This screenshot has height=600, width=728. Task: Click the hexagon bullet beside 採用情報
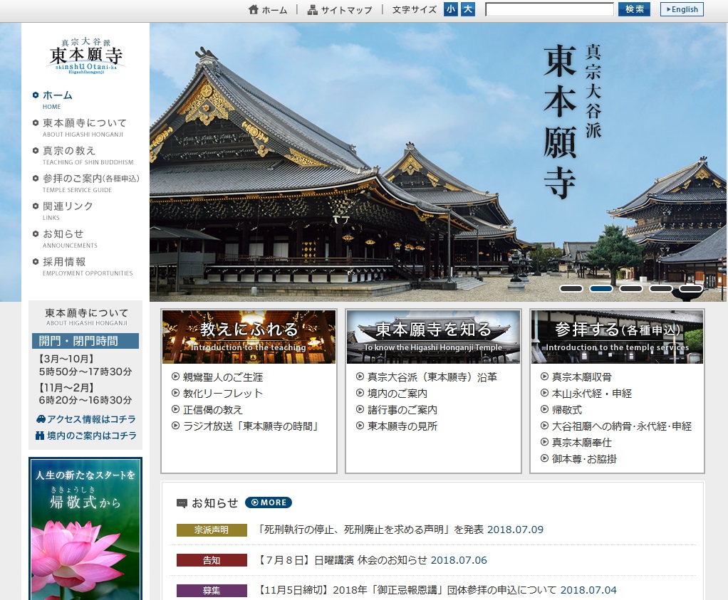(x=36, y=262)
